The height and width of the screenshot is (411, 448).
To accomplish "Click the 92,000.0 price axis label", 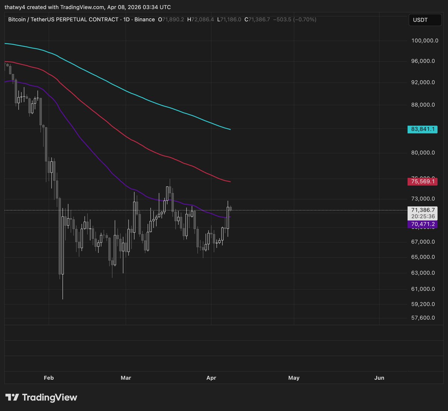I will pyautogui.click(x=423, y=82).
